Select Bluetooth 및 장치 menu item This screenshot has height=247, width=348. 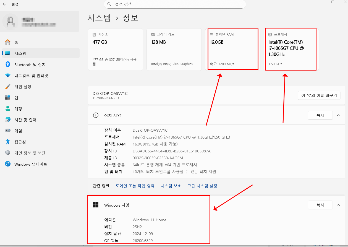41,64
